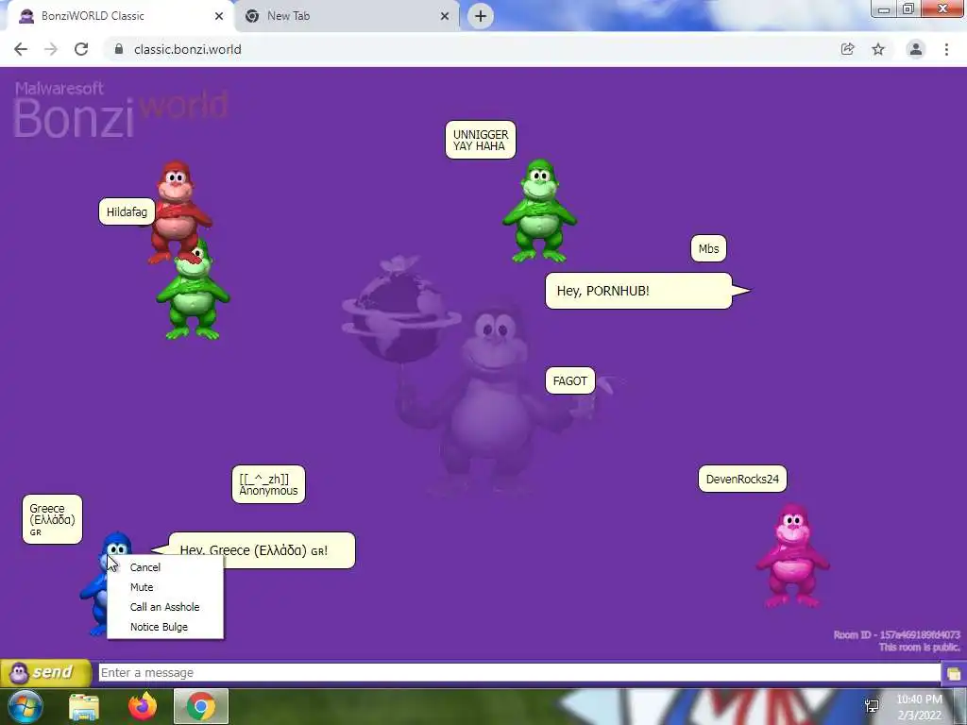Close the New Tab tab
The height and width of the screenshot is (725, 967).
coord(445,16)
